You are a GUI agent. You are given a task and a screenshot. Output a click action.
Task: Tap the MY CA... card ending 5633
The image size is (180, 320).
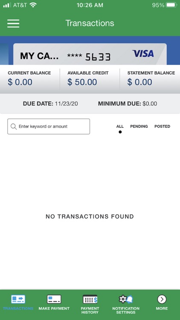pos(90,54)
